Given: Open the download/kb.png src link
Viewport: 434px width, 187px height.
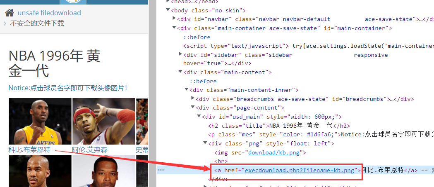Looking at the screenshot, I should point(274,152).
